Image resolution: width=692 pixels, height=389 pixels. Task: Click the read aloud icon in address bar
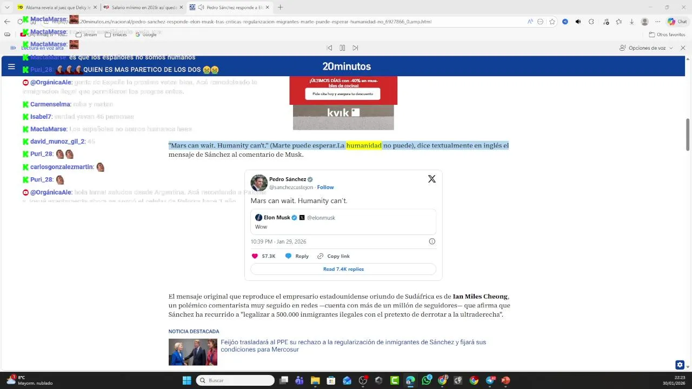point(530,22)
